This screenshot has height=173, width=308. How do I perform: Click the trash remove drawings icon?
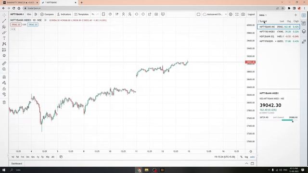click(4, 102)
